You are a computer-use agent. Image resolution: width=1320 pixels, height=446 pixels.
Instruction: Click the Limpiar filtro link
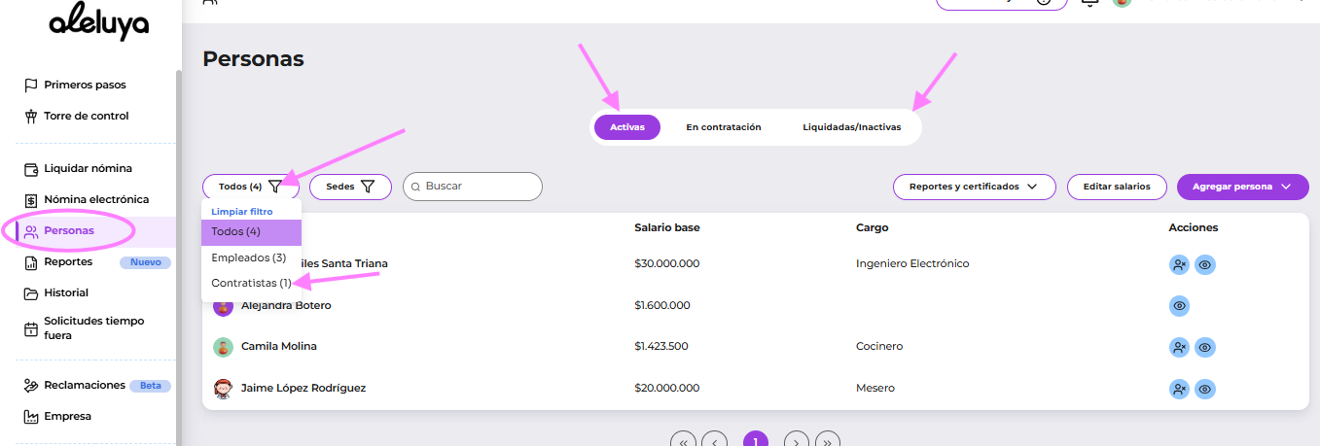point(242,211)
